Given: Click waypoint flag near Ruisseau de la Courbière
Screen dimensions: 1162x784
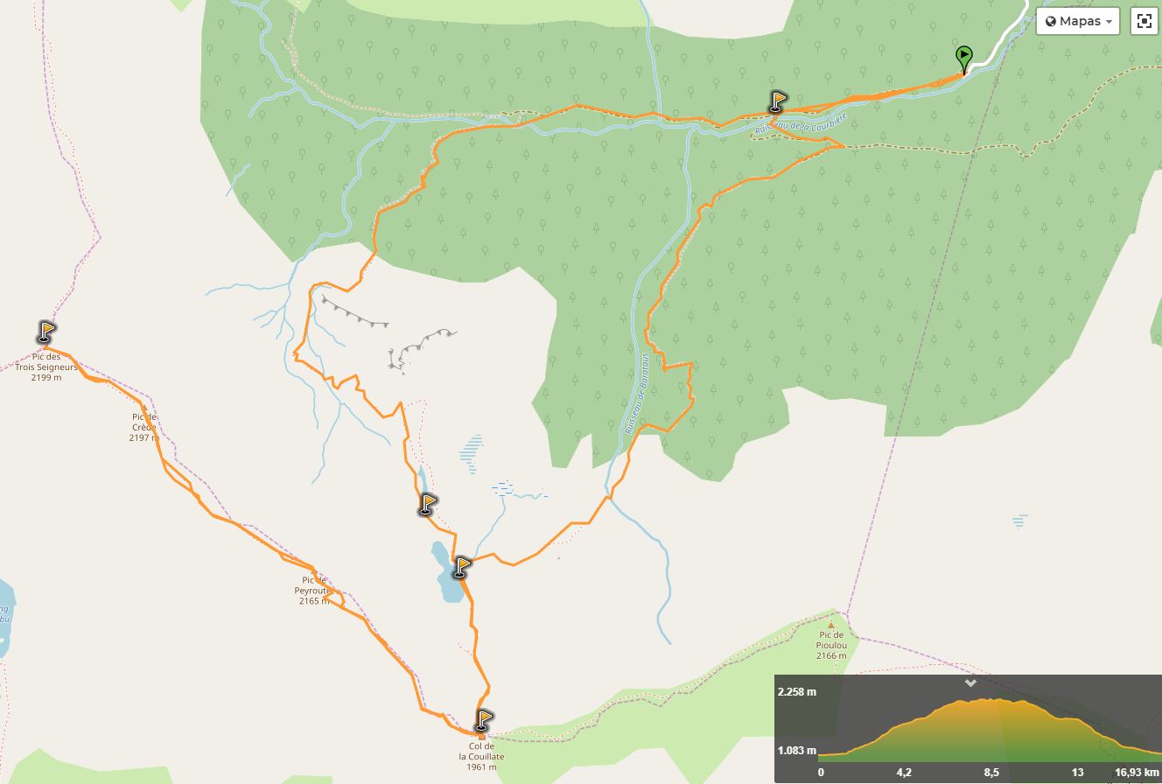Looking at the screenshot, I should [777, 101].
